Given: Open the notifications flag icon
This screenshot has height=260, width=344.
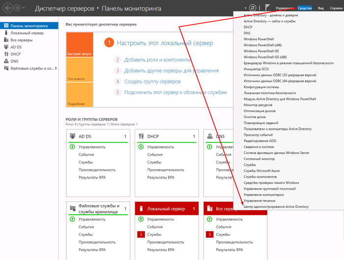Looking at the screenshot, I should click(x=268, y=8).
